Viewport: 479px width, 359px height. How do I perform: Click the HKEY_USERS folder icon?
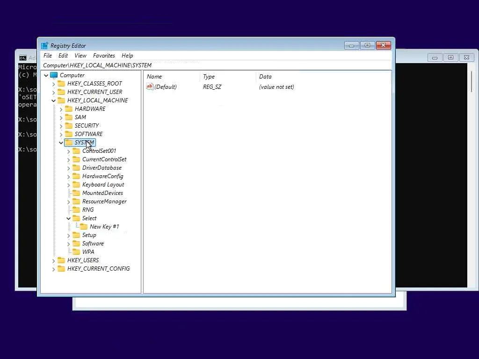[61, 260]
